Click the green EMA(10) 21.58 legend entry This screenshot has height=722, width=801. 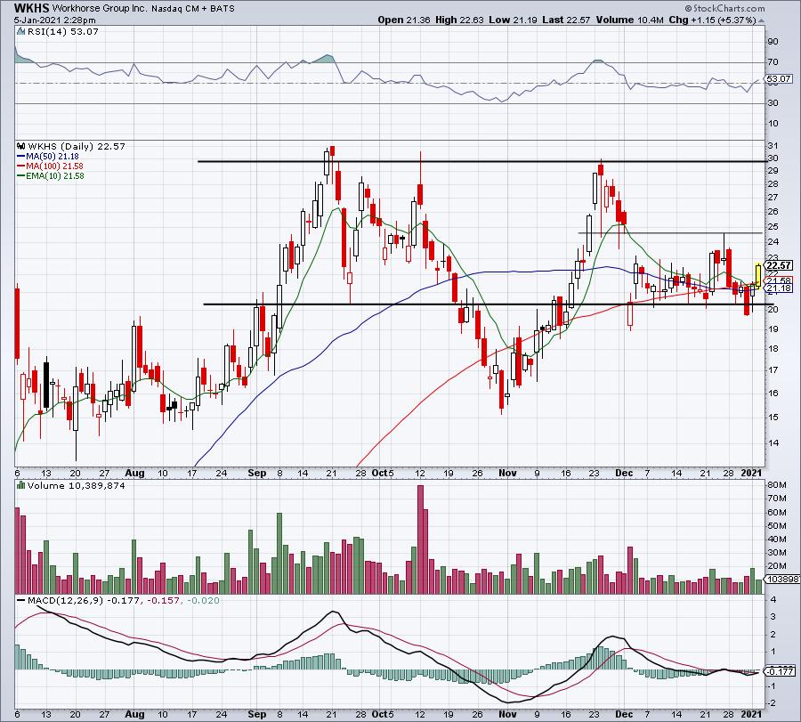51,175
